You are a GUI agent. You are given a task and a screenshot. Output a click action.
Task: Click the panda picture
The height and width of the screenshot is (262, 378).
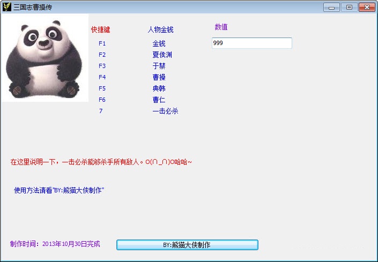tap(45, 58)
